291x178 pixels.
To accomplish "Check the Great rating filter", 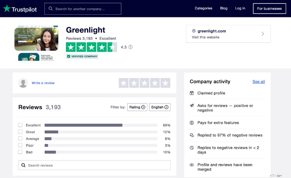I will 20,132.
